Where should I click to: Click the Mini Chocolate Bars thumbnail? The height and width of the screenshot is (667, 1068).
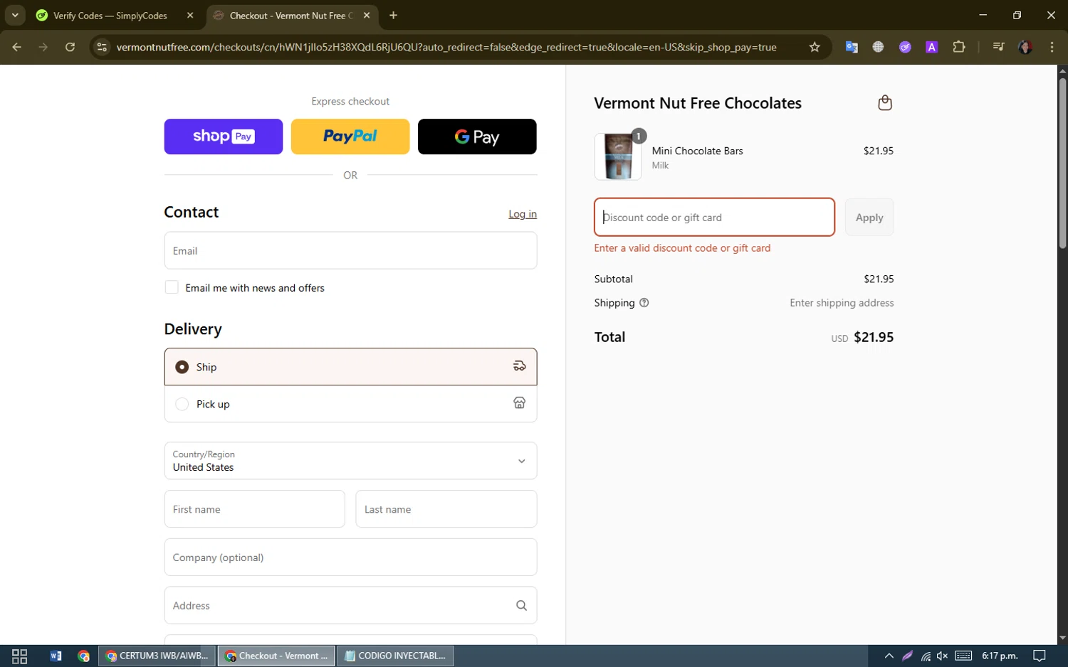click(618, 156)
